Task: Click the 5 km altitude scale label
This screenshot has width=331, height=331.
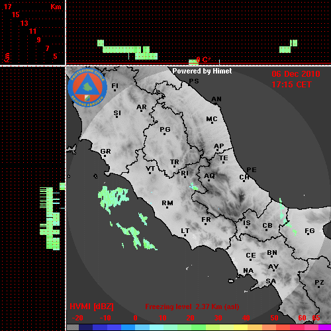Action: click(55, 56)
